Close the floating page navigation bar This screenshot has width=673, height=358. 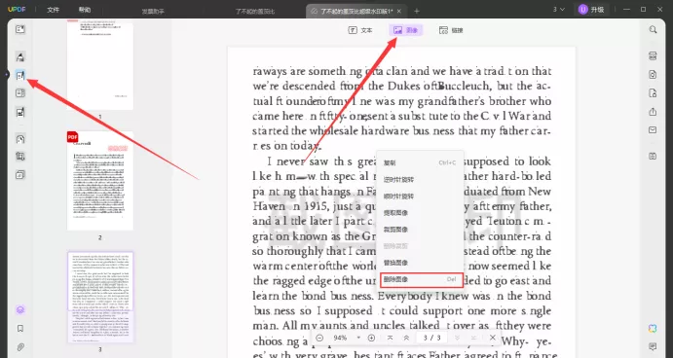click(x=493, y=338)
